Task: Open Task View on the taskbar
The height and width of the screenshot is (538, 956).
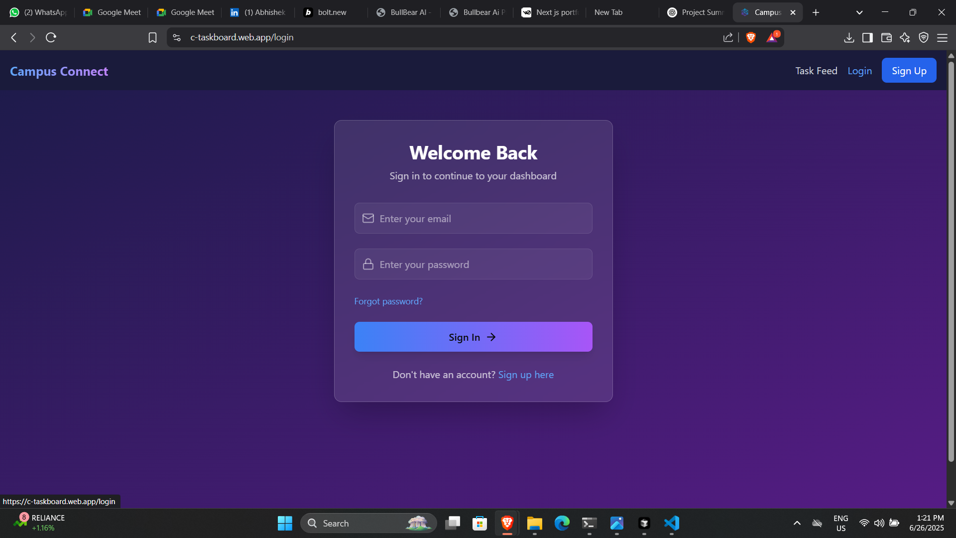Action: 453,523
